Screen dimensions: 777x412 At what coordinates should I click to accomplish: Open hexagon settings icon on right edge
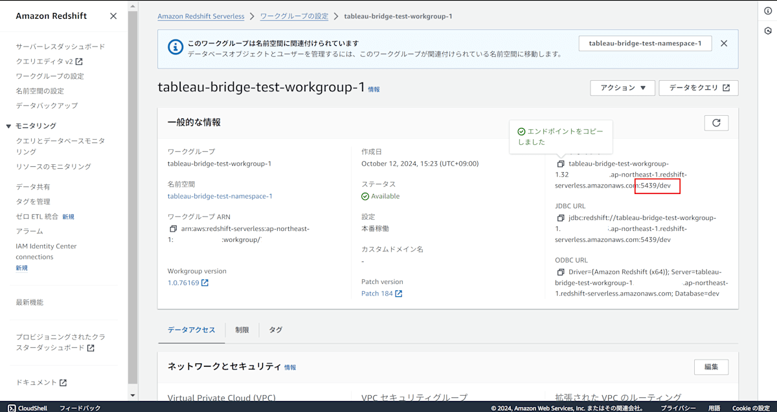[768, 30]
